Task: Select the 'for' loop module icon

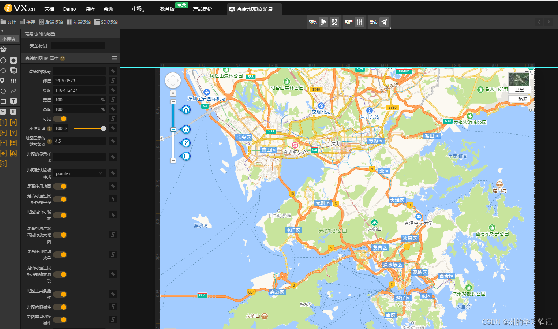Action: (3, 112)
